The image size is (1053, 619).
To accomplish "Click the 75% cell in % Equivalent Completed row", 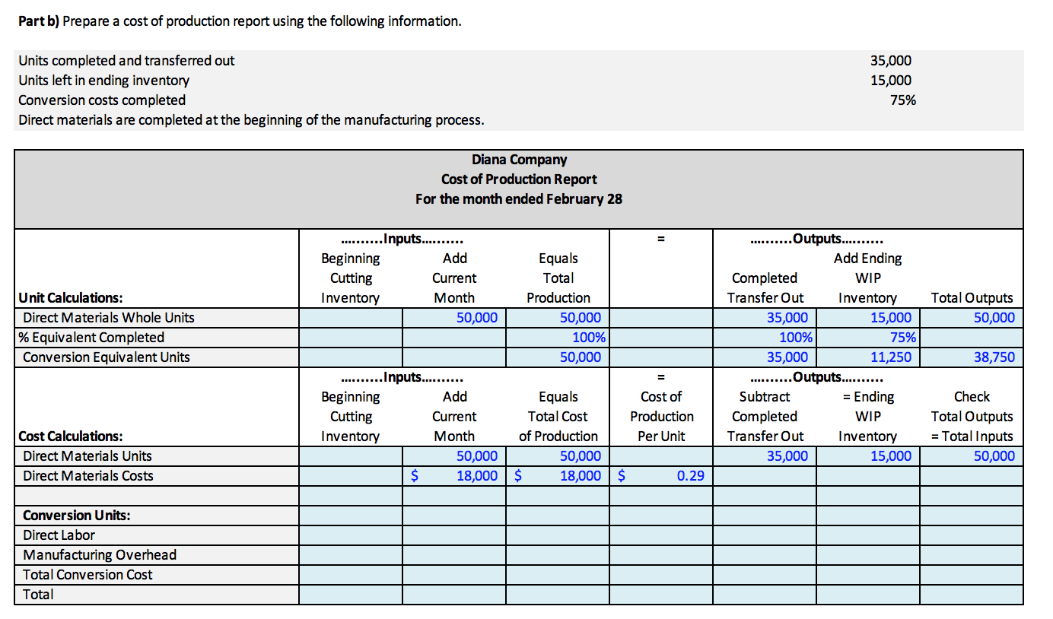I will (868, 338).
